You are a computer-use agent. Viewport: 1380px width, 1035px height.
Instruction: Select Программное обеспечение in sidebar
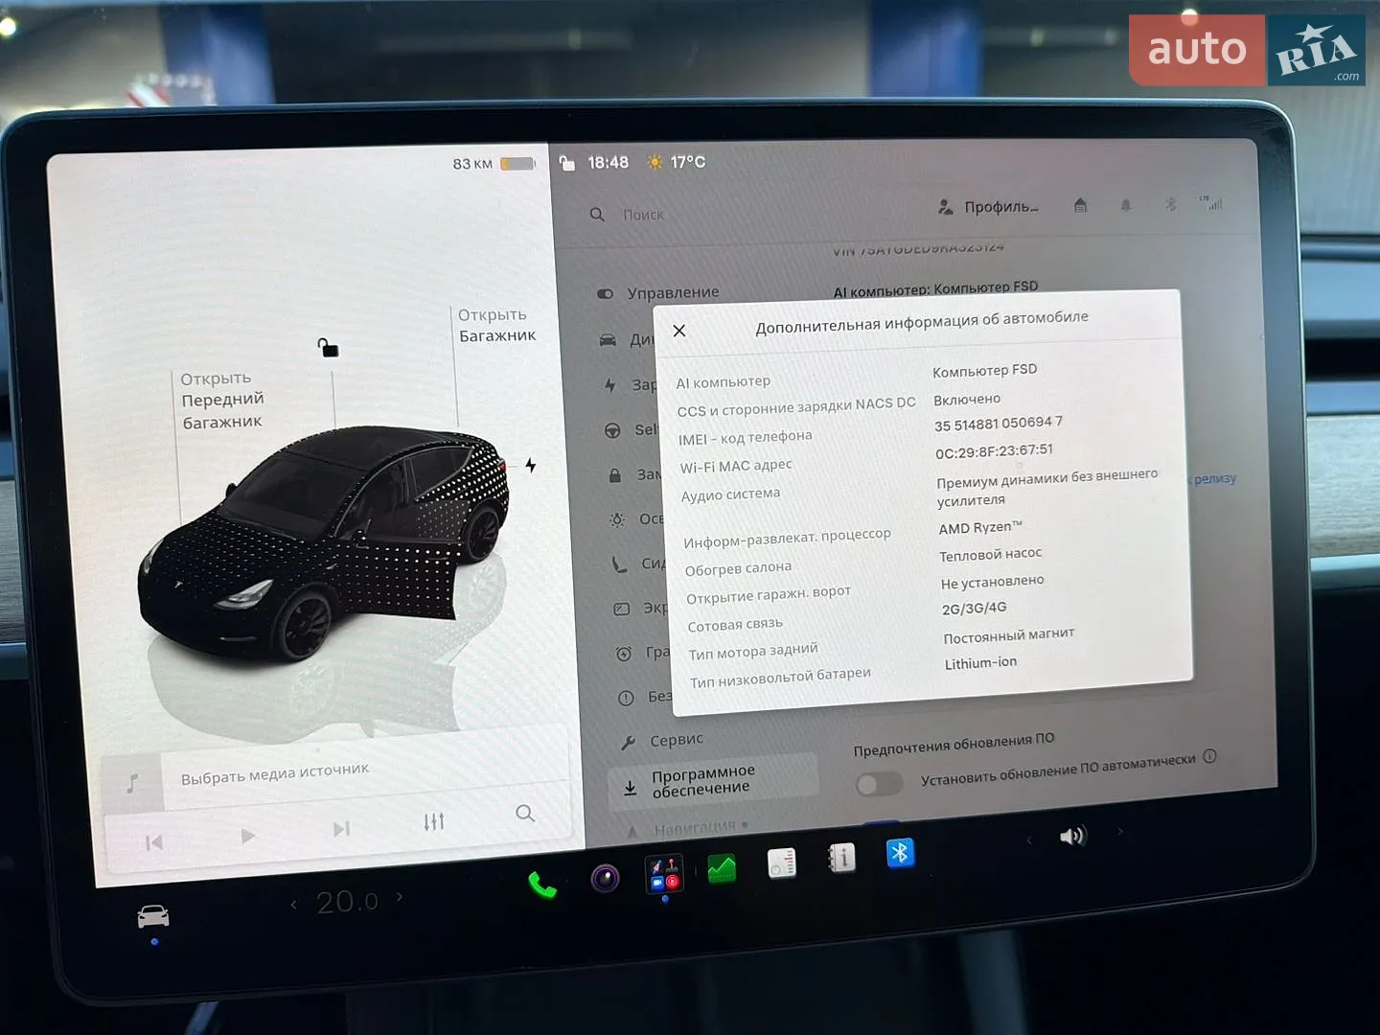pos(713,780)
